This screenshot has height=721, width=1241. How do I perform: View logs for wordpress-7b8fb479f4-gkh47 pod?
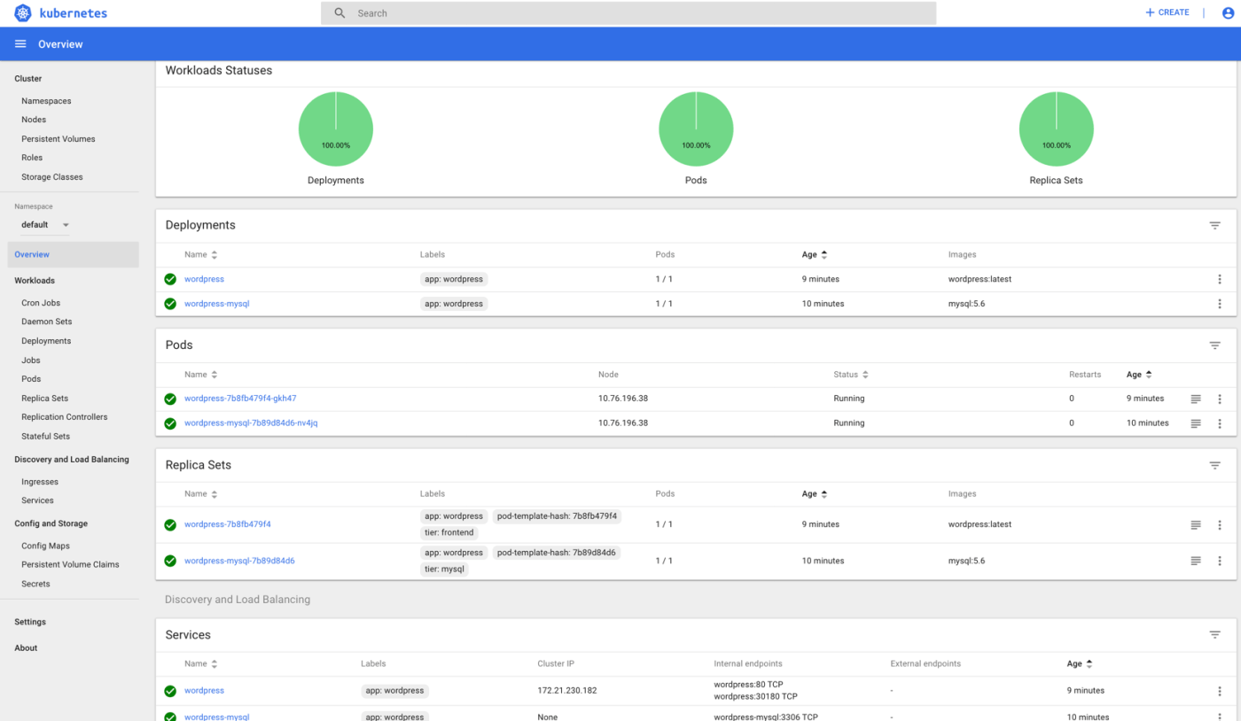[x=1195, y=399]
